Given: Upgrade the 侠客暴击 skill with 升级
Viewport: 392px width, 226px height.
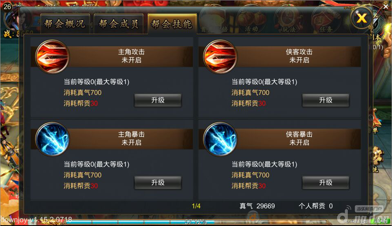Looking at the screenshot, I should tap(326, 182).
